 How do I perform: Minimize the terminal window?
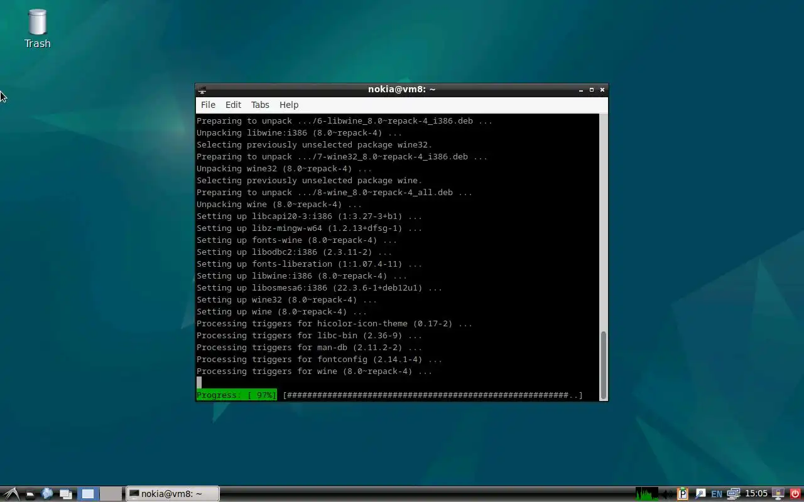(x=581, y=90)
